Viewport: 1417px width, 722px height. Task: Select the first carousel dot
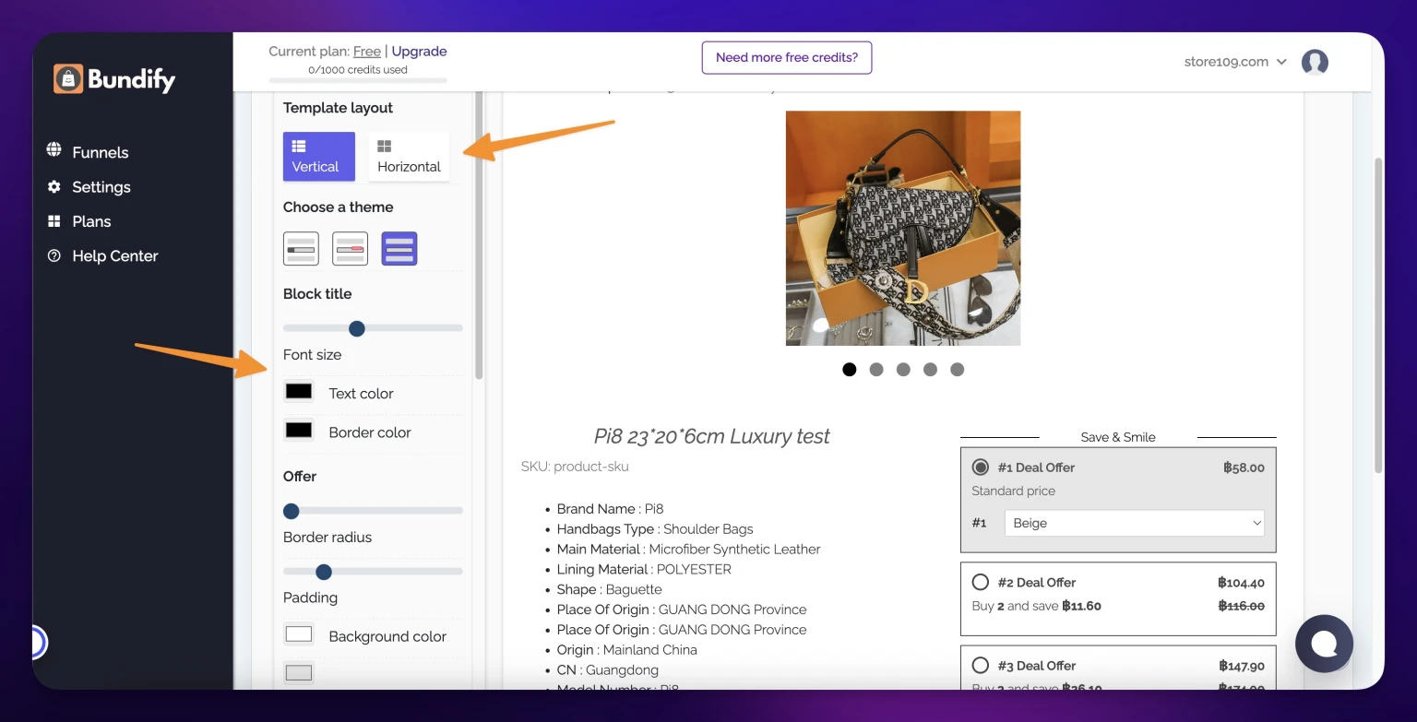[x=850, y=370]
